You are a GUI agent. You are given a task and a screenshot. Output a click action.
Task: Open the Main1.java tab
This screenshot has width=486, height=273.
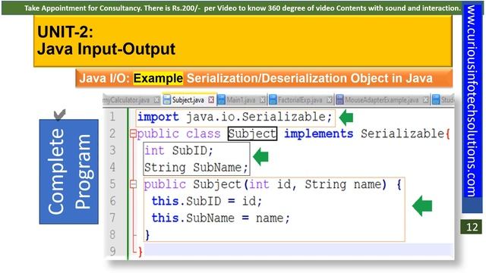[241, 100]
